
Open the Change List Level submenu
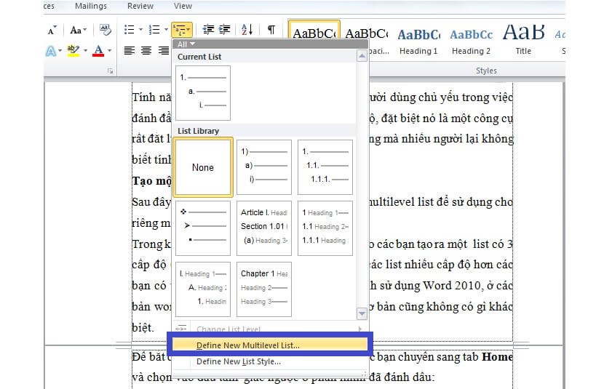click(270, 329)
